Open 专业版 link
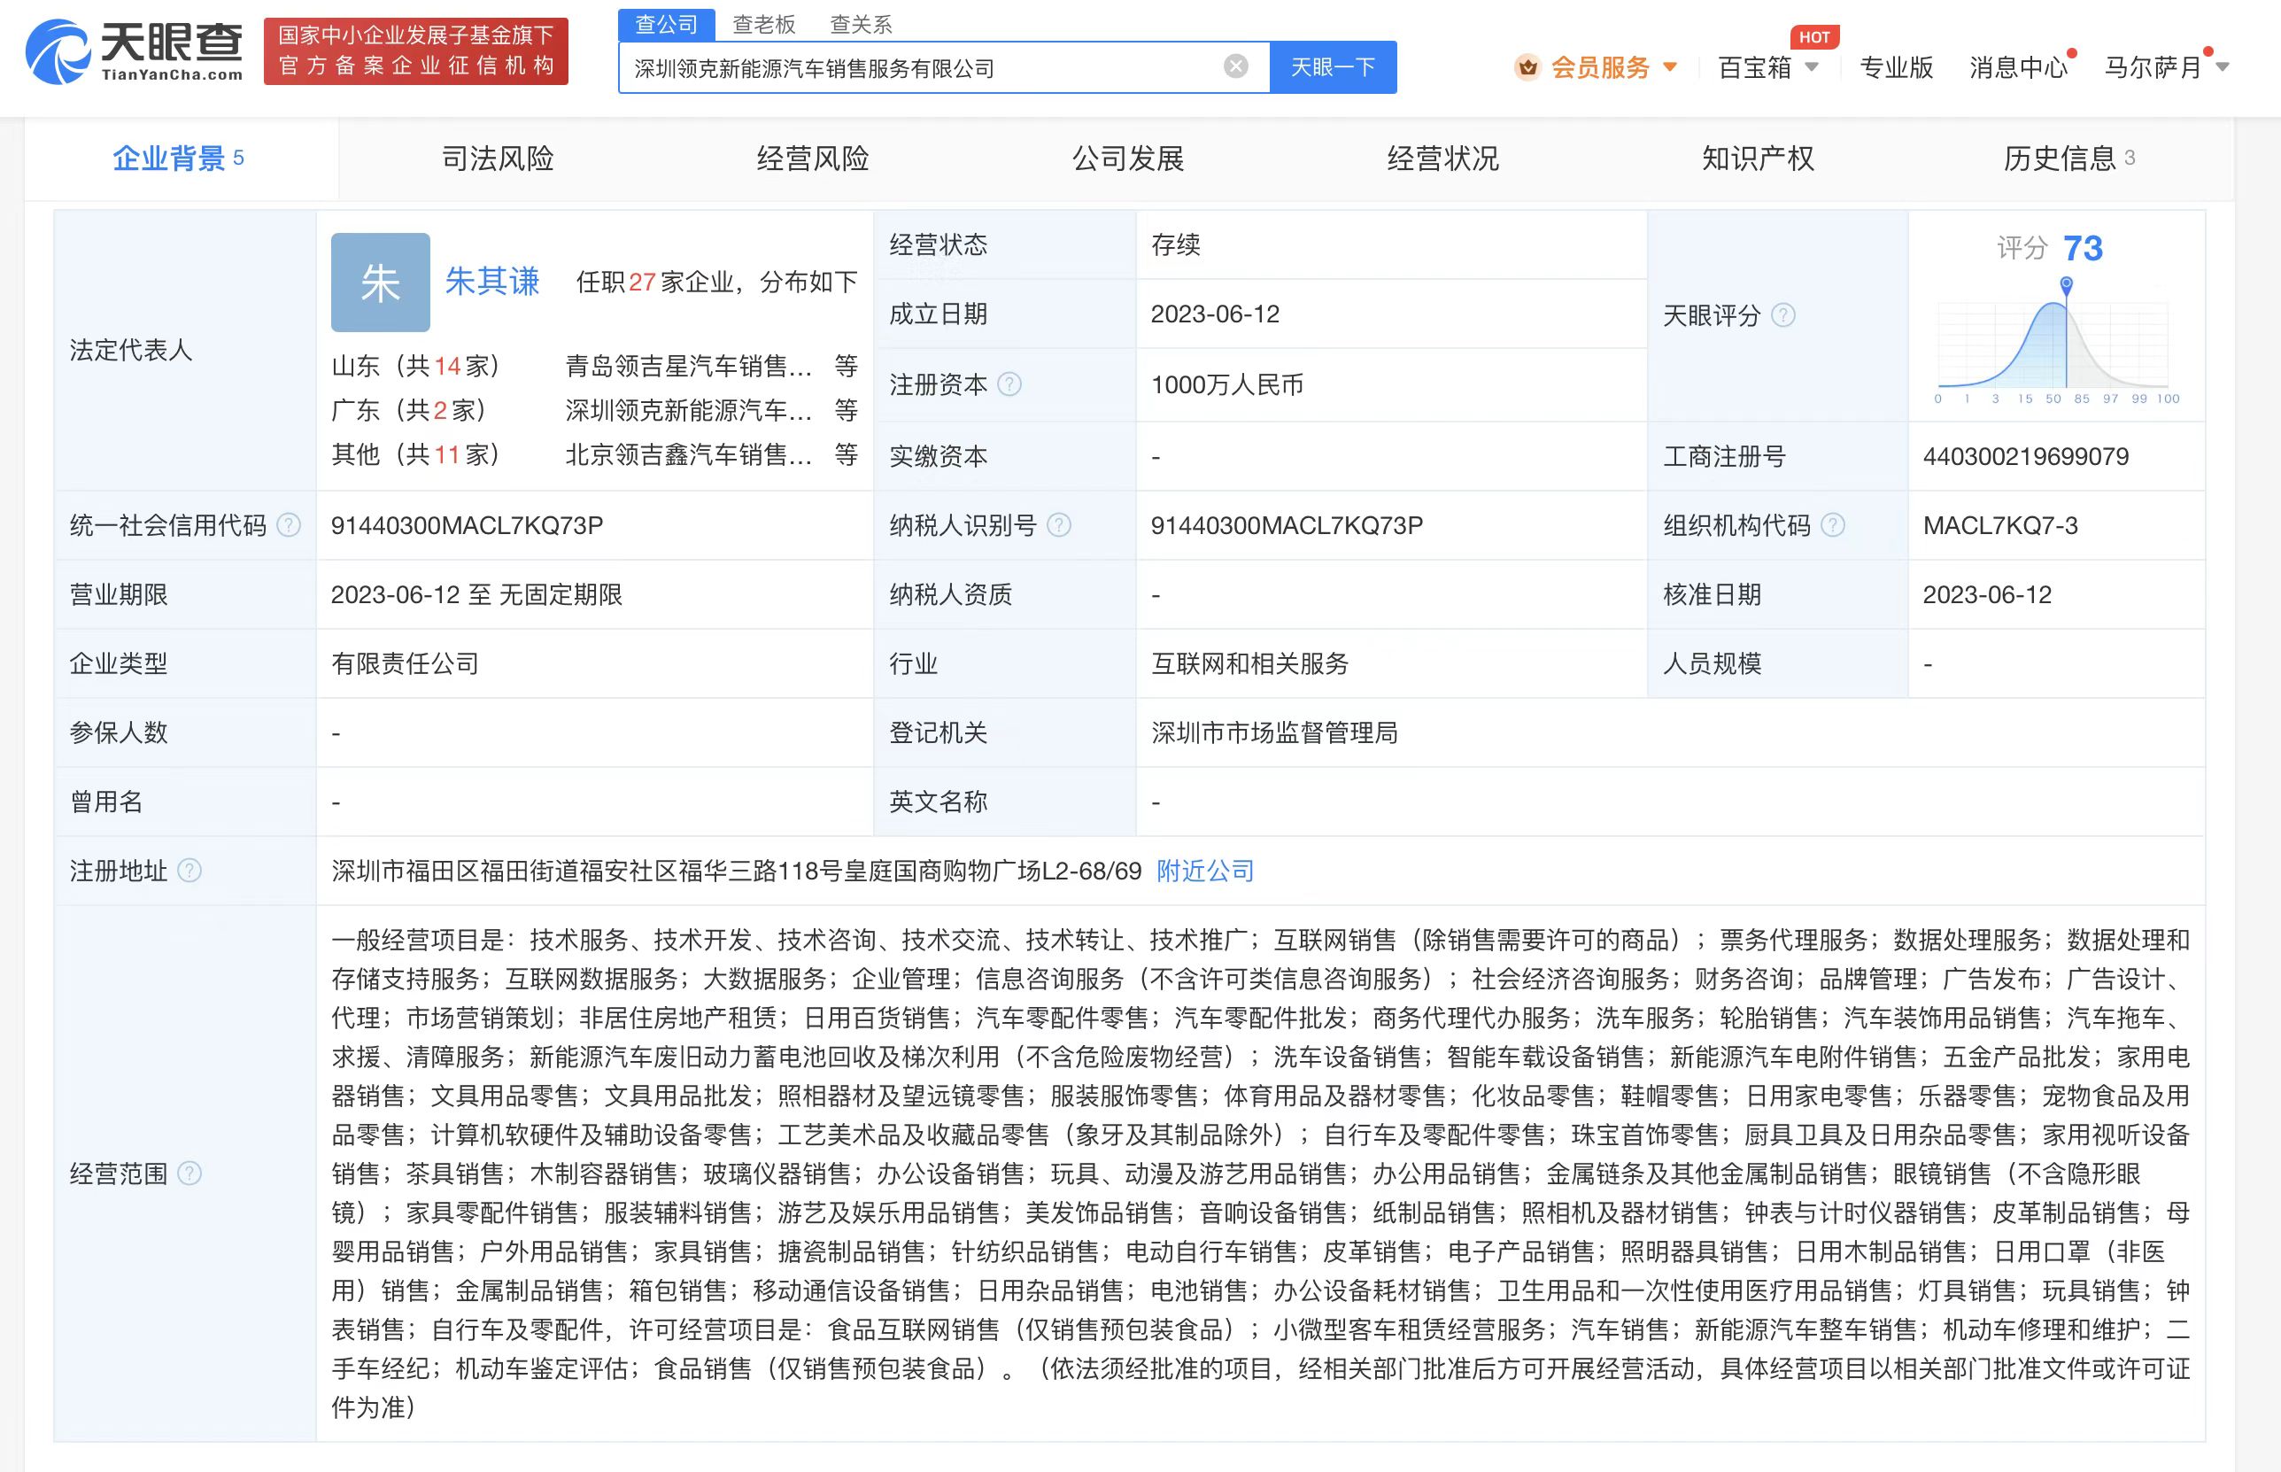 [1896, 67]
